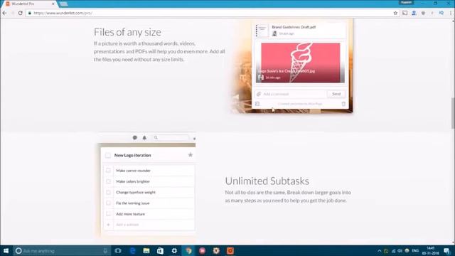
Task: Open the pink ice cream logo image
Action: (300, 63)
